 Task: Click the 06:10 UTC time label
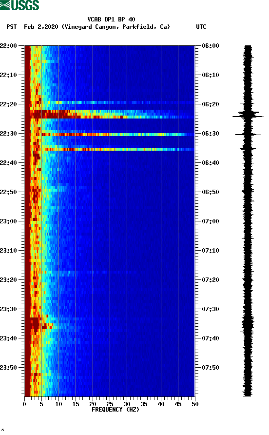pos(211,75)
